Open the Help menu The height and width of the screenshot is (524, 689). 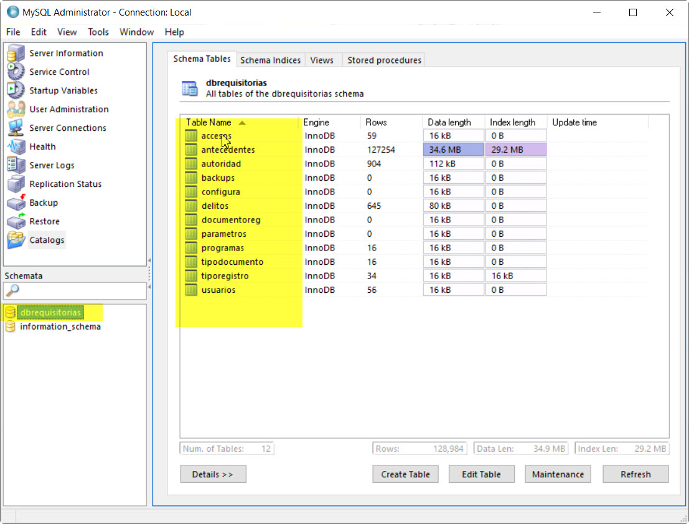coord(174,32)
